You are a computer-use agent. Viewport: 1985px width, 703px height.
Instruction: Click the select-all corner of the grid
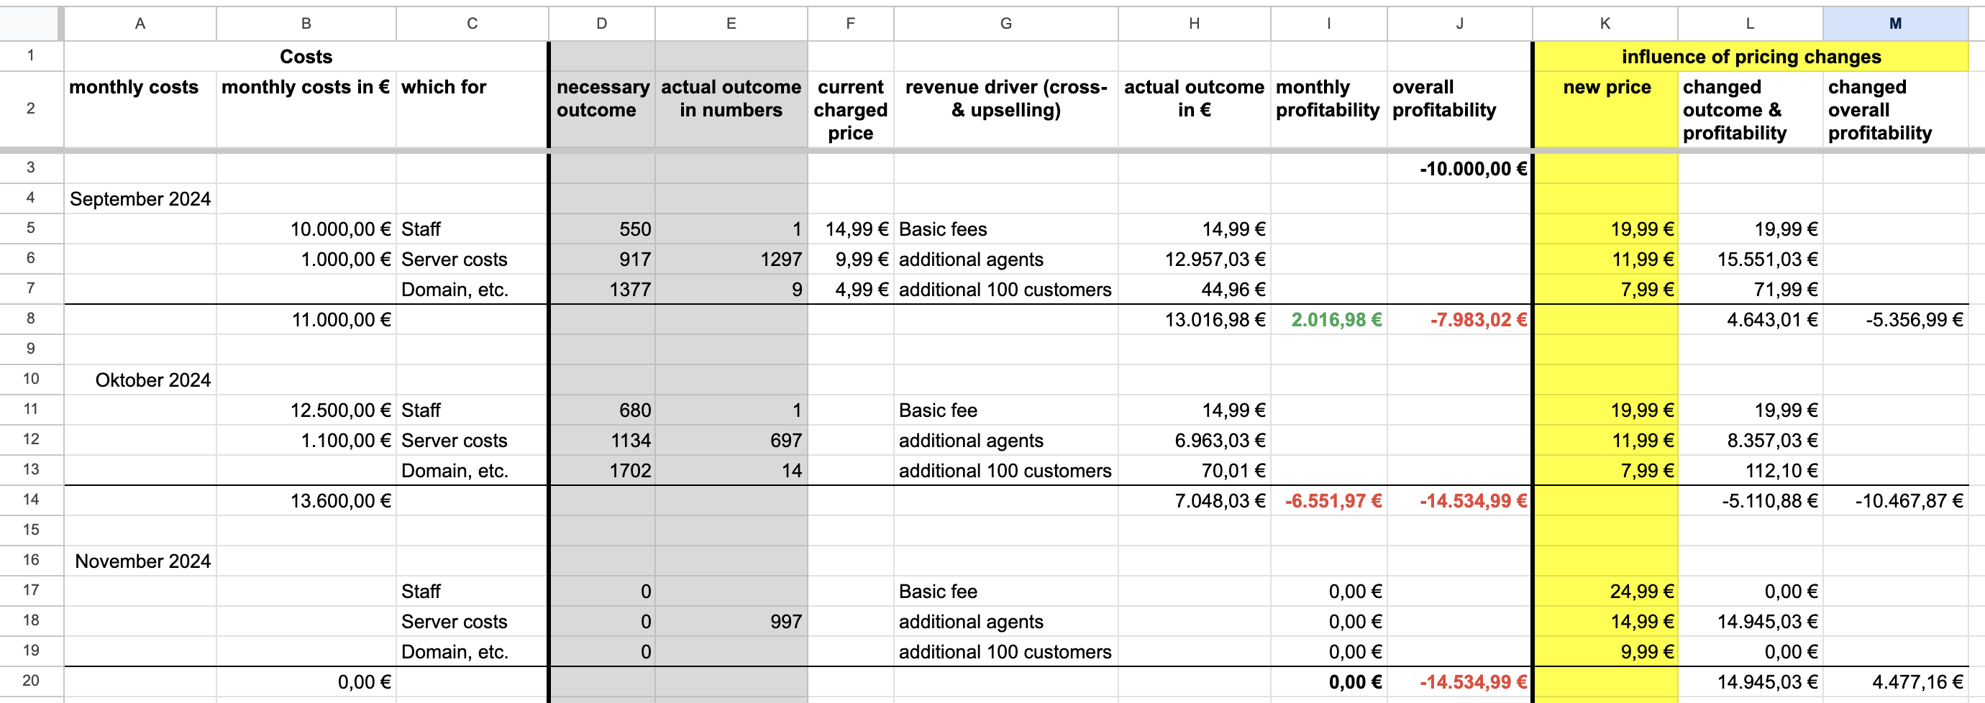(x=31, y=23)
